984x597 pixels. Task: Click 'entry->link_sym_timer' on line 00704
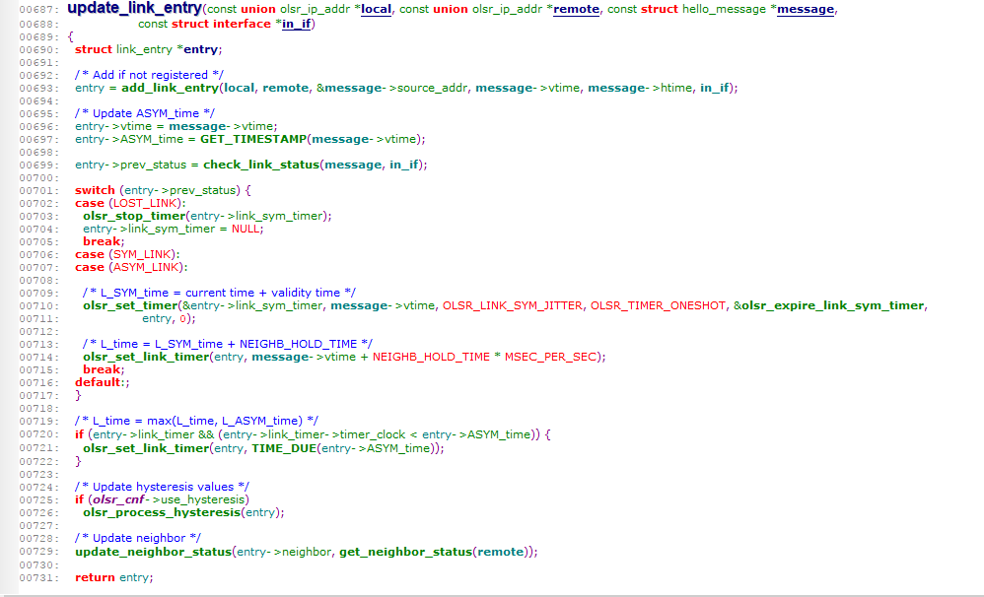tap(149, 229)
